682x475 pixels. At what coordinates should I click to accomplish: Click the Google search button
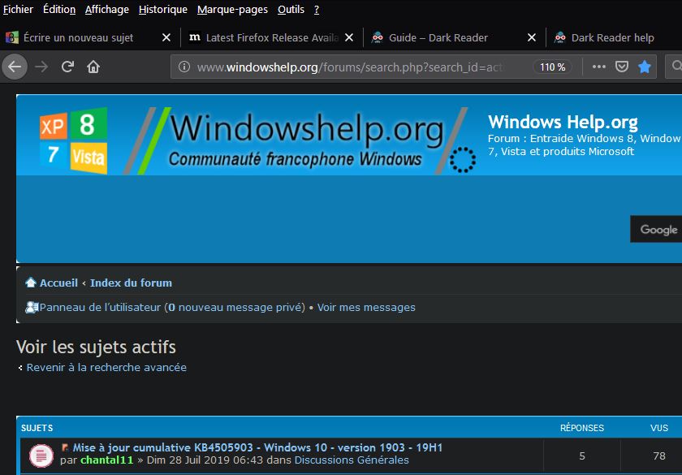click(656, 229)
